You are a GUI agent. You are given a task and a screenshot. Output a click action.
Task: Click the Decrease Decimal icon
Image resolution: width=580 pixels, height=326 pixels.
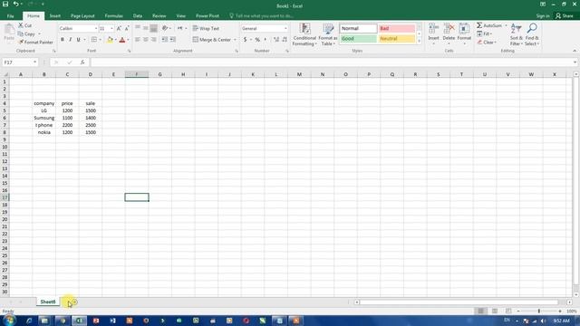pyautogui.click(x=285, y=40)
